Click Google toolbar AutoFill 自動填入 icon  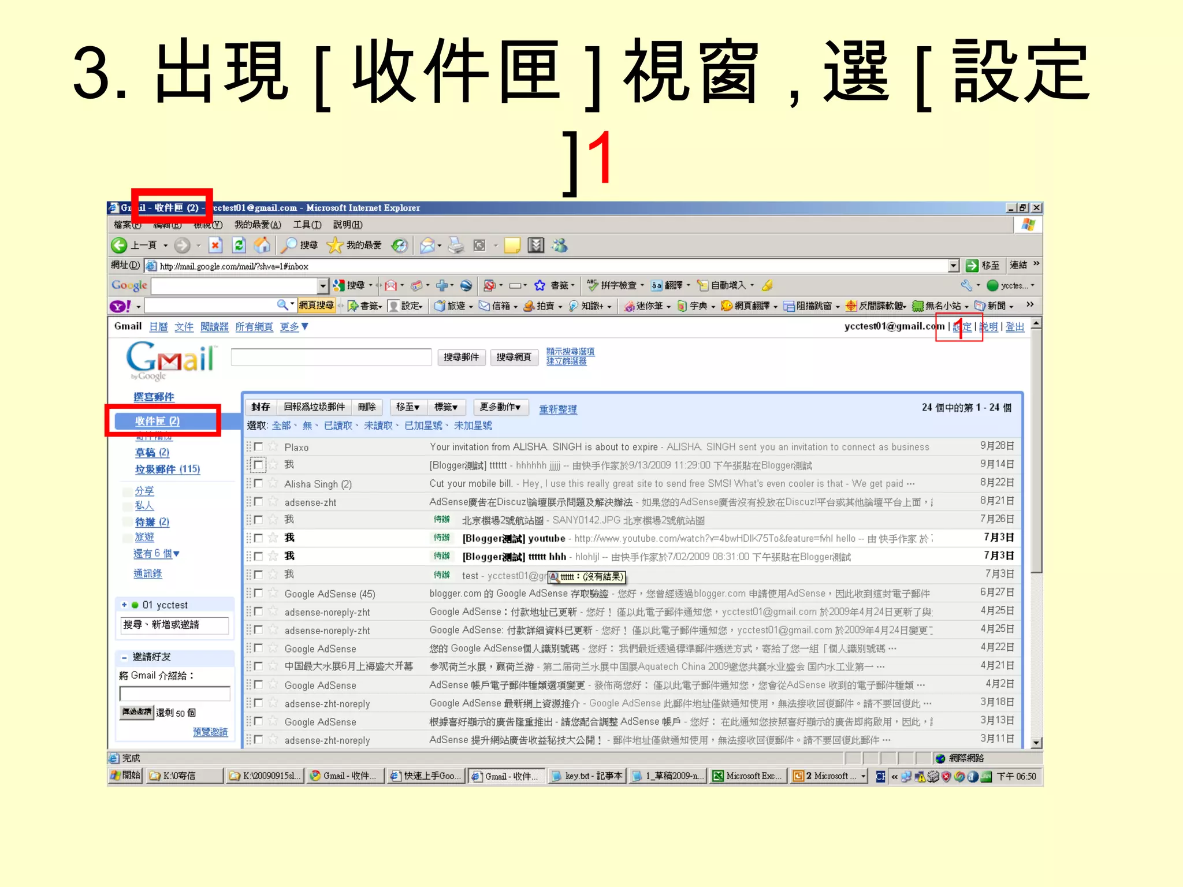(703, 285)
